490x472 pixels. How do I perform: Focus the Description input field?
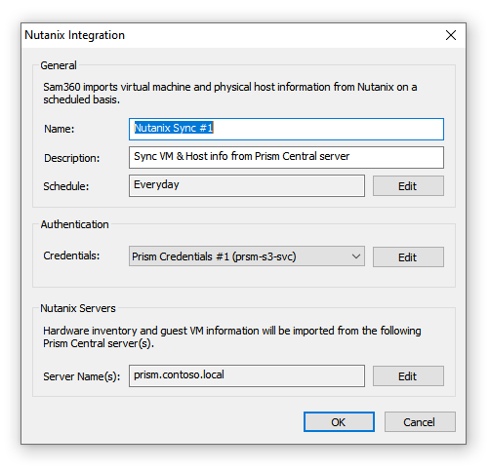286,157
